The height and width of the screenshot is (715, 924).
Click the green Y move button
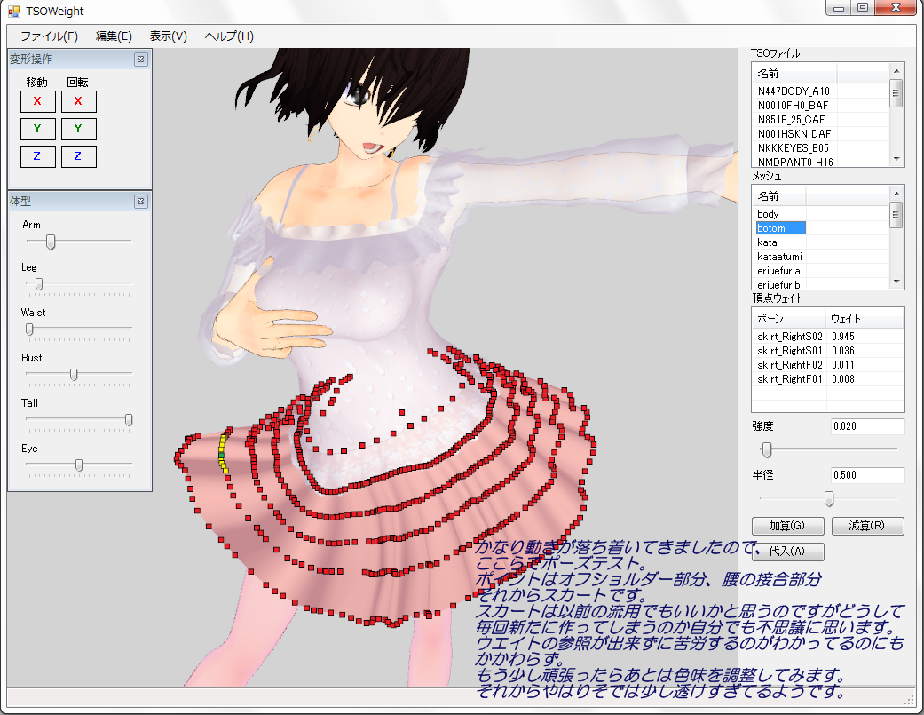(36, 130)
